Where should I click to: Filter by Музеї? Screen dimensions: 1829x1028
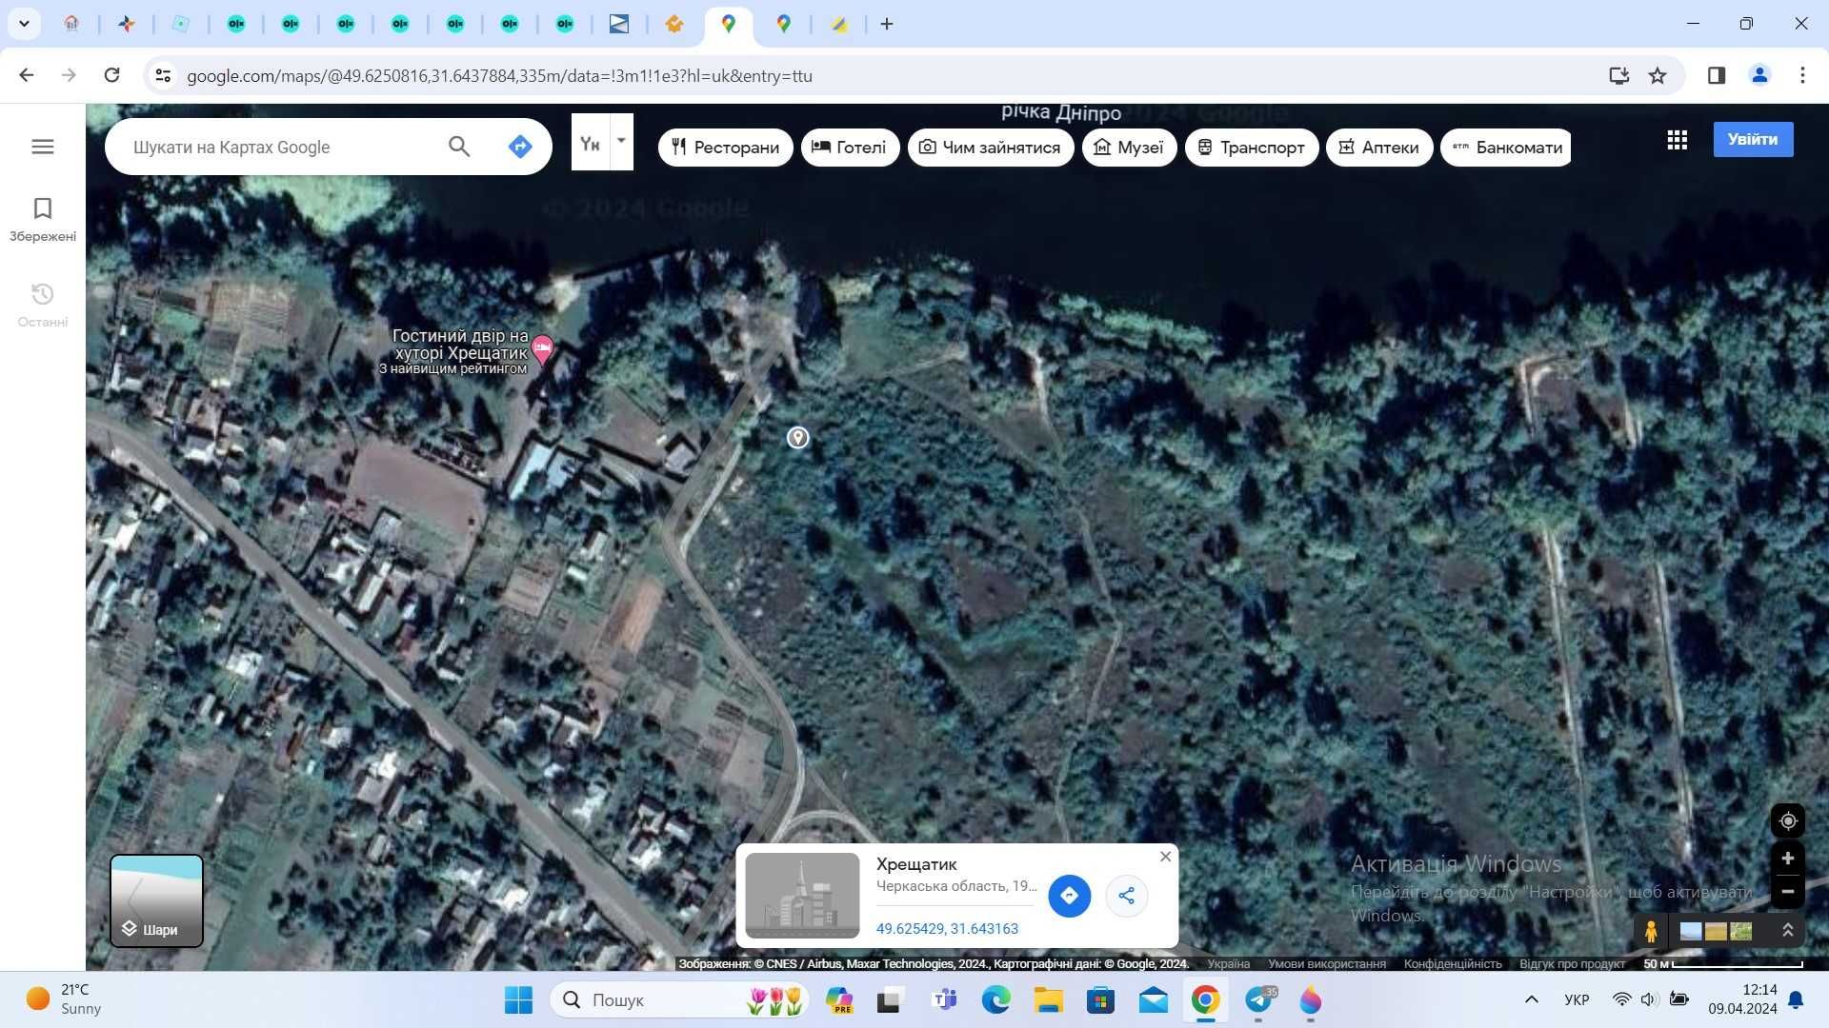[1129, 148]
